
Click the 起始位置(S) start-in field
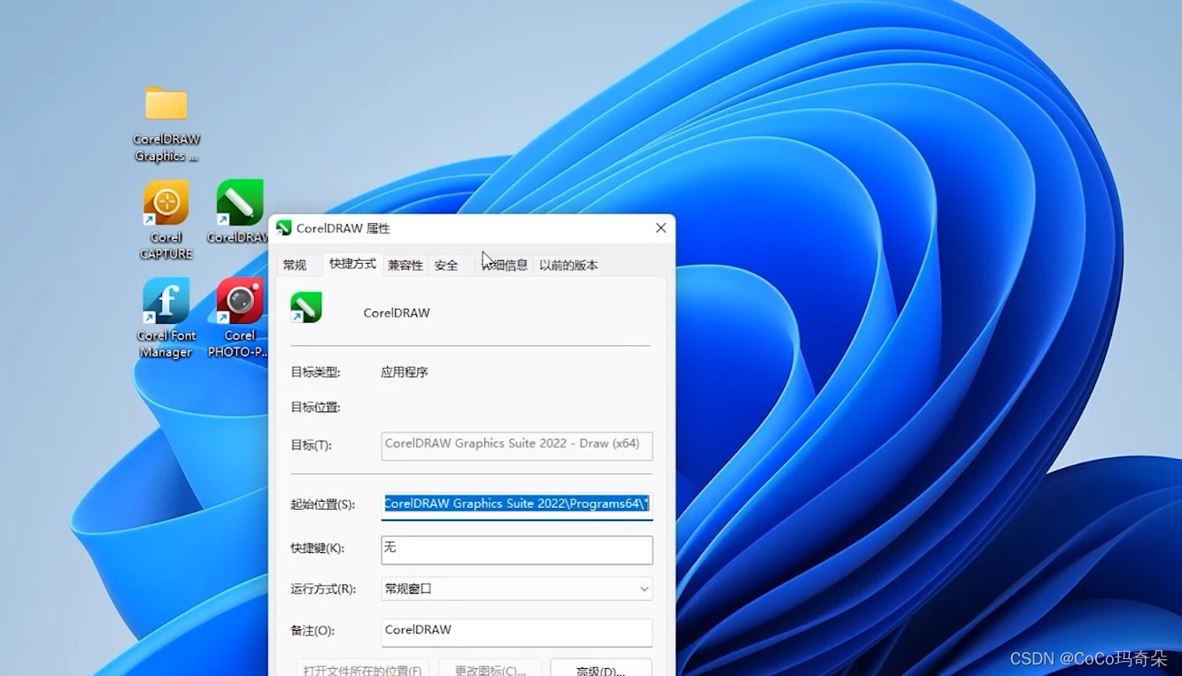point(517,504)
